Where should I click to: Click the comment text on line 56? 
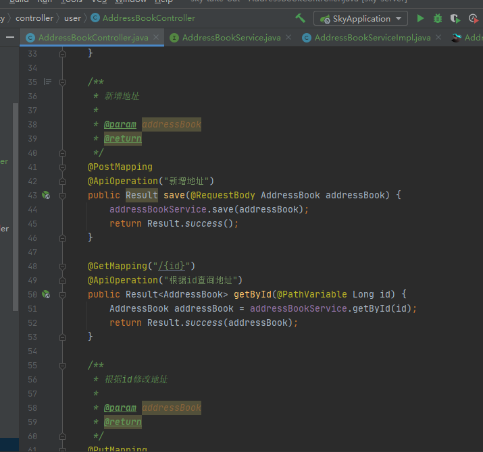(136, 379)
